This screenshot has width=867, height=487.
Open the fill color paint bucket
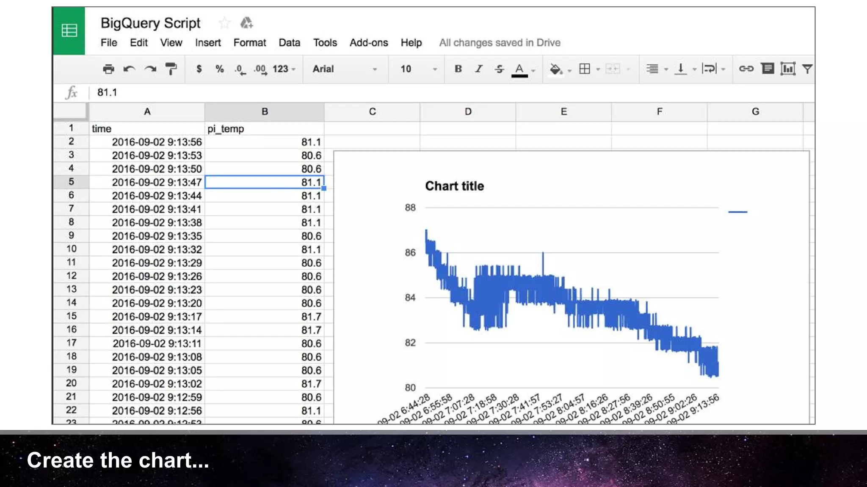[555, 69]
